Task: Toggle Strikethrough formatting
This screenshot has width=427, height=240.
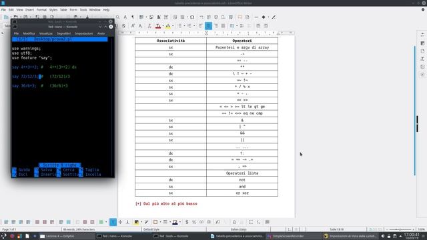Action: click(x=123, y=26)
